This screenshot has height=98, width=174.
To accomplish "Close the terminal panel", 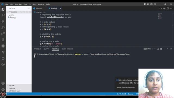I will coord(171,49).
